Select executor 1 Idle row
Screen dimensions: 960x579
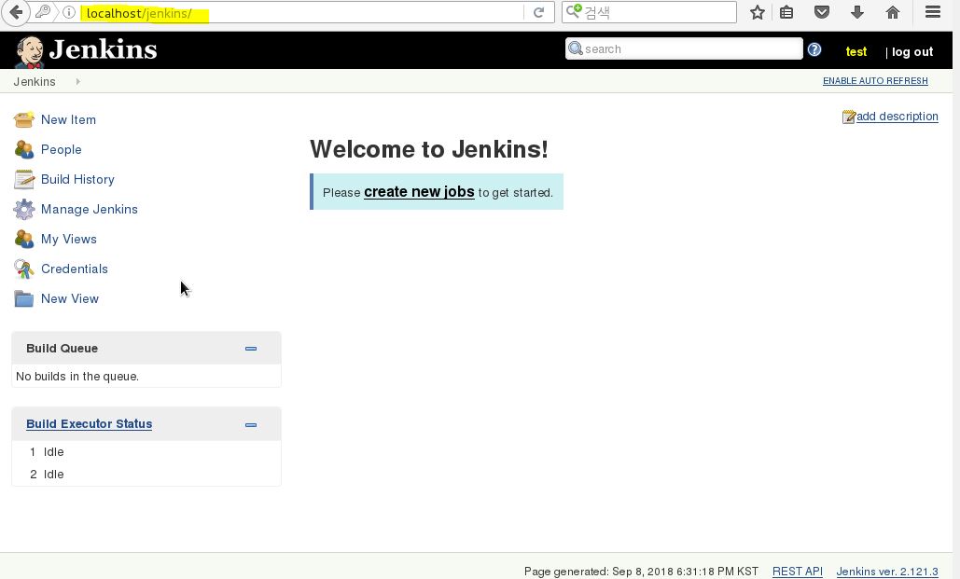(x=146, y=451)
